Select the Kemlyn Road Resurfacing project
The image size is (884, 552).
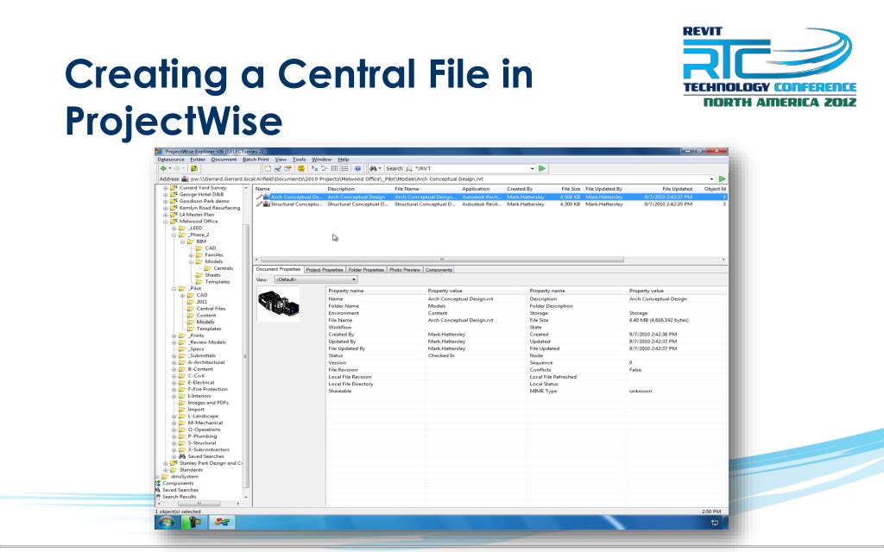pyautogui.click(x=209, y=208)
